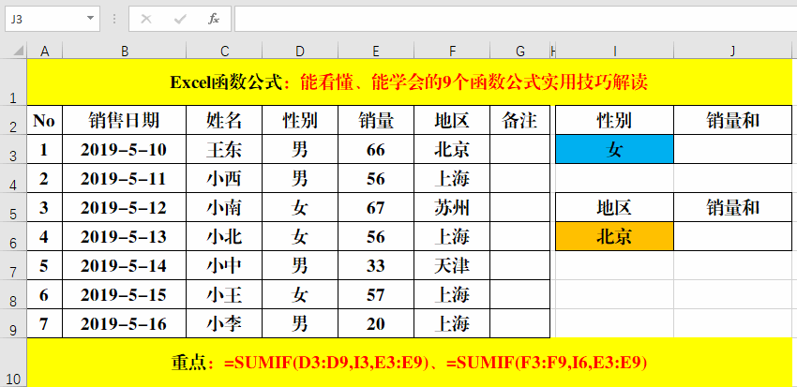797x387 pixels.
Task: Click the sales cell 67
Action: coord(376,207)
